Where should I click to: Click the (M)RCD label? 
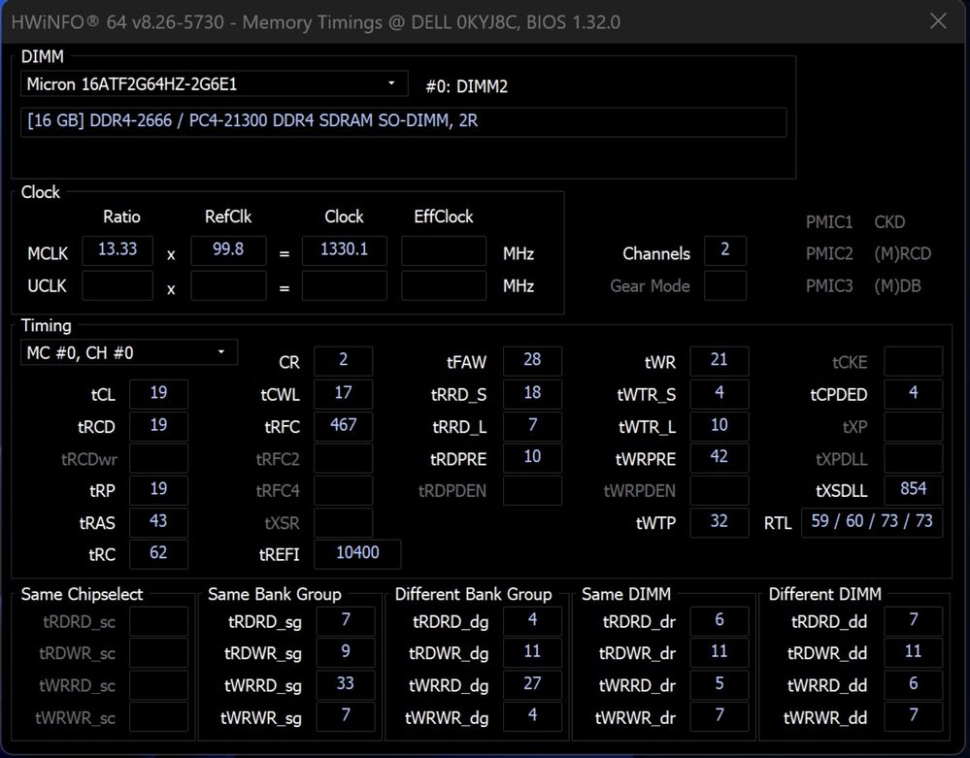[903, 253]
